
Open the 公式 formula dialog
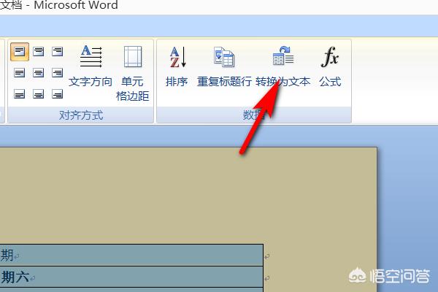point(330,66)
